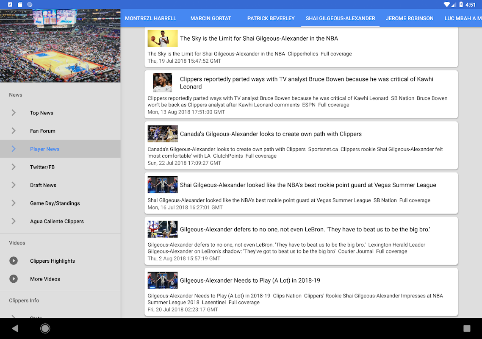Switch to the Luc Mbah a Moute tab
482x339 pixels.
point(463,18)
